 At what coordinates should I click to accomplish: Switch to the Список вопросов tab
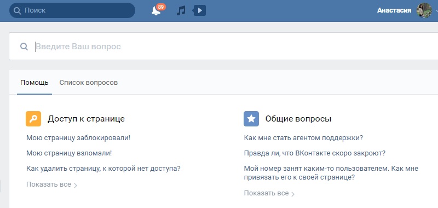[x=89, y=83]
